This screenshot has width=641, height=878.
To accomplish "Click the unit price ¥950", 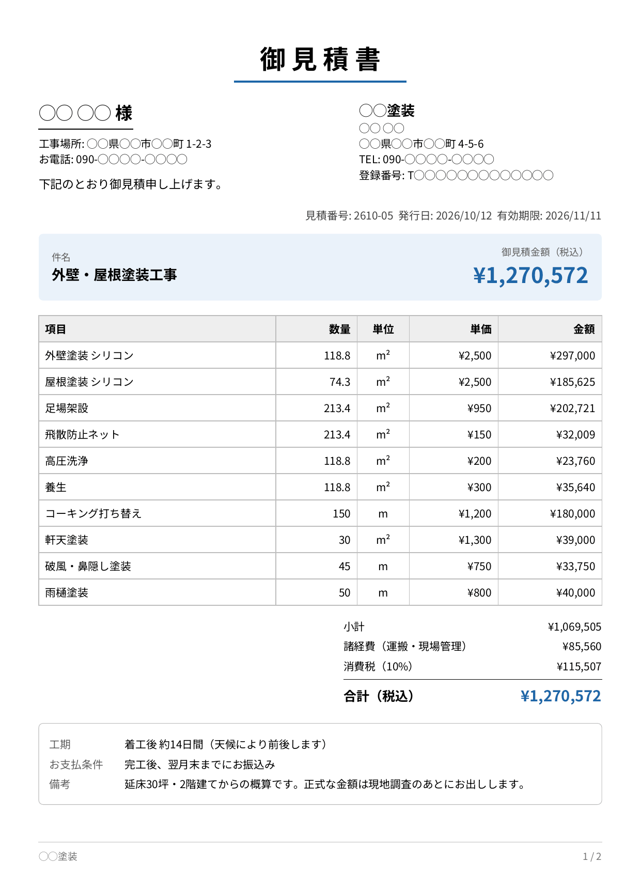I will [x=479, y=408].
